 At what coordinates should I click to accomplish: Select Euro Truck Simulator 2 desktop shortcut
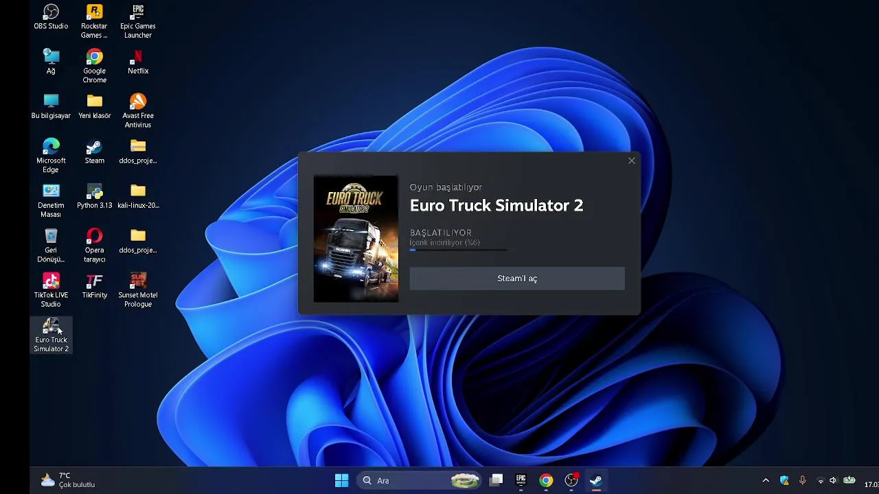click(x=51, y=336)
